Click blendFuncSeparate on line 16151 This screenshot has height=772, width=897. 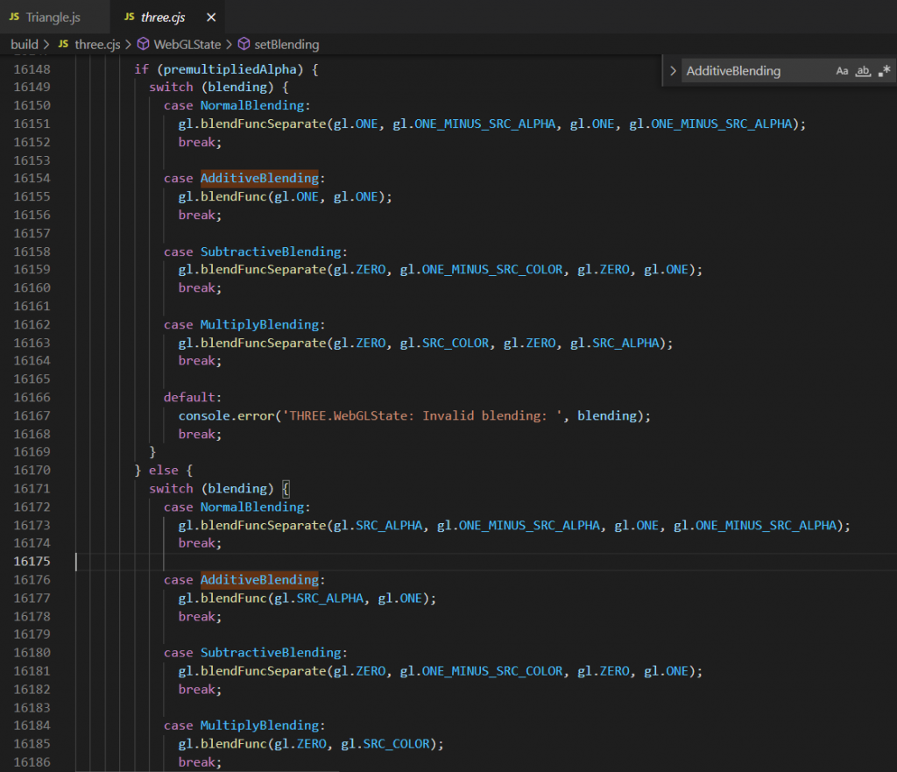[x=263, y=124]
